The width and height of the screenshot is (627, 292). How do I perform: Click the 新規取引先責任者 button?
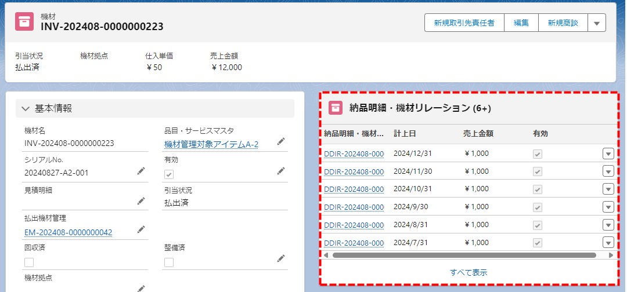(464, 23)
